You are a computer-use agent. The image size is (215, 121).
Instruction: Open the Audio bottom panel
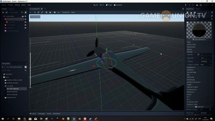point(49,114)
